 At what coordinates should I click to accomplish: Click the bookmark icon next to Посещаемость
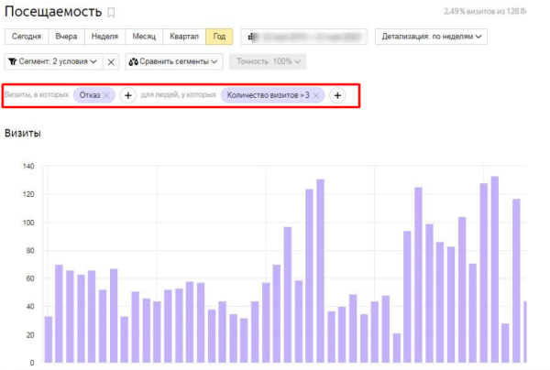click(111, 13)
